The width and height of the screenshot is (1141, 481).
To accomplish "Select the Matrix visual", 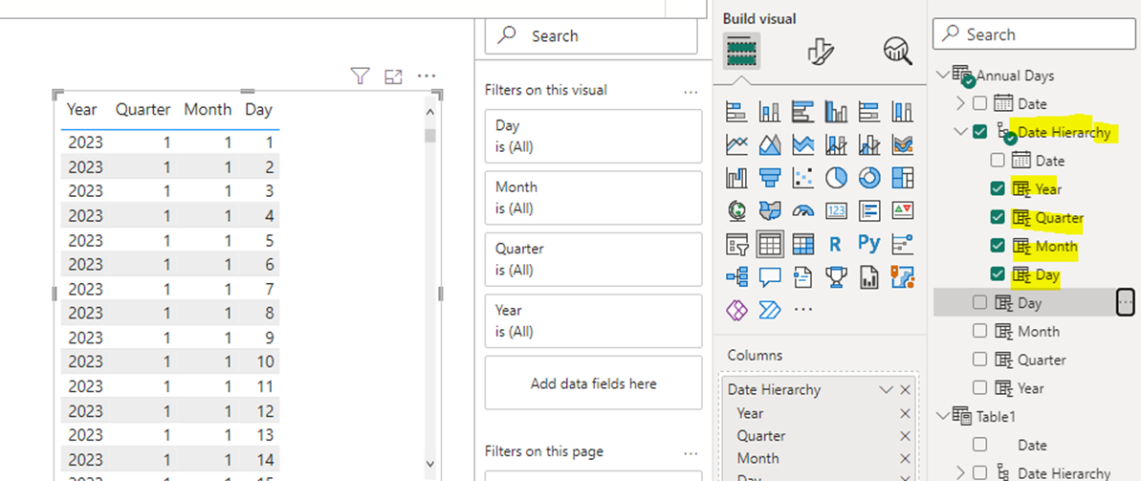I will tap(802, 244).
